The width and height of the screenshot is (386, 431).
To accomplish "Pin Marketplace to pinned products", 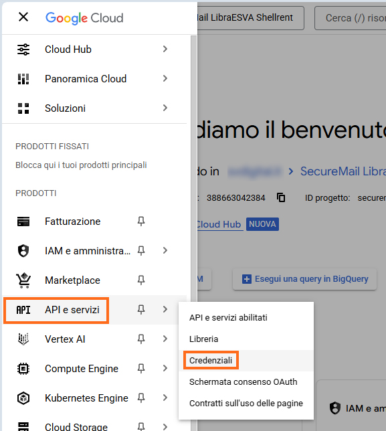I will pyautogui.click(x=141, y=280).
